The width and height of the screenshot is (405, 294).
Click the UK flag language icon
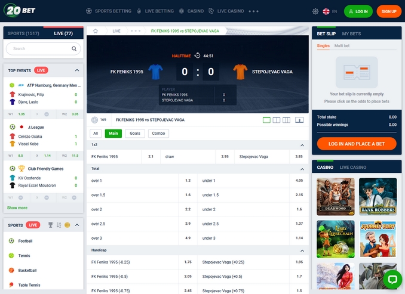pyautogui.click(x=326, y=11)
